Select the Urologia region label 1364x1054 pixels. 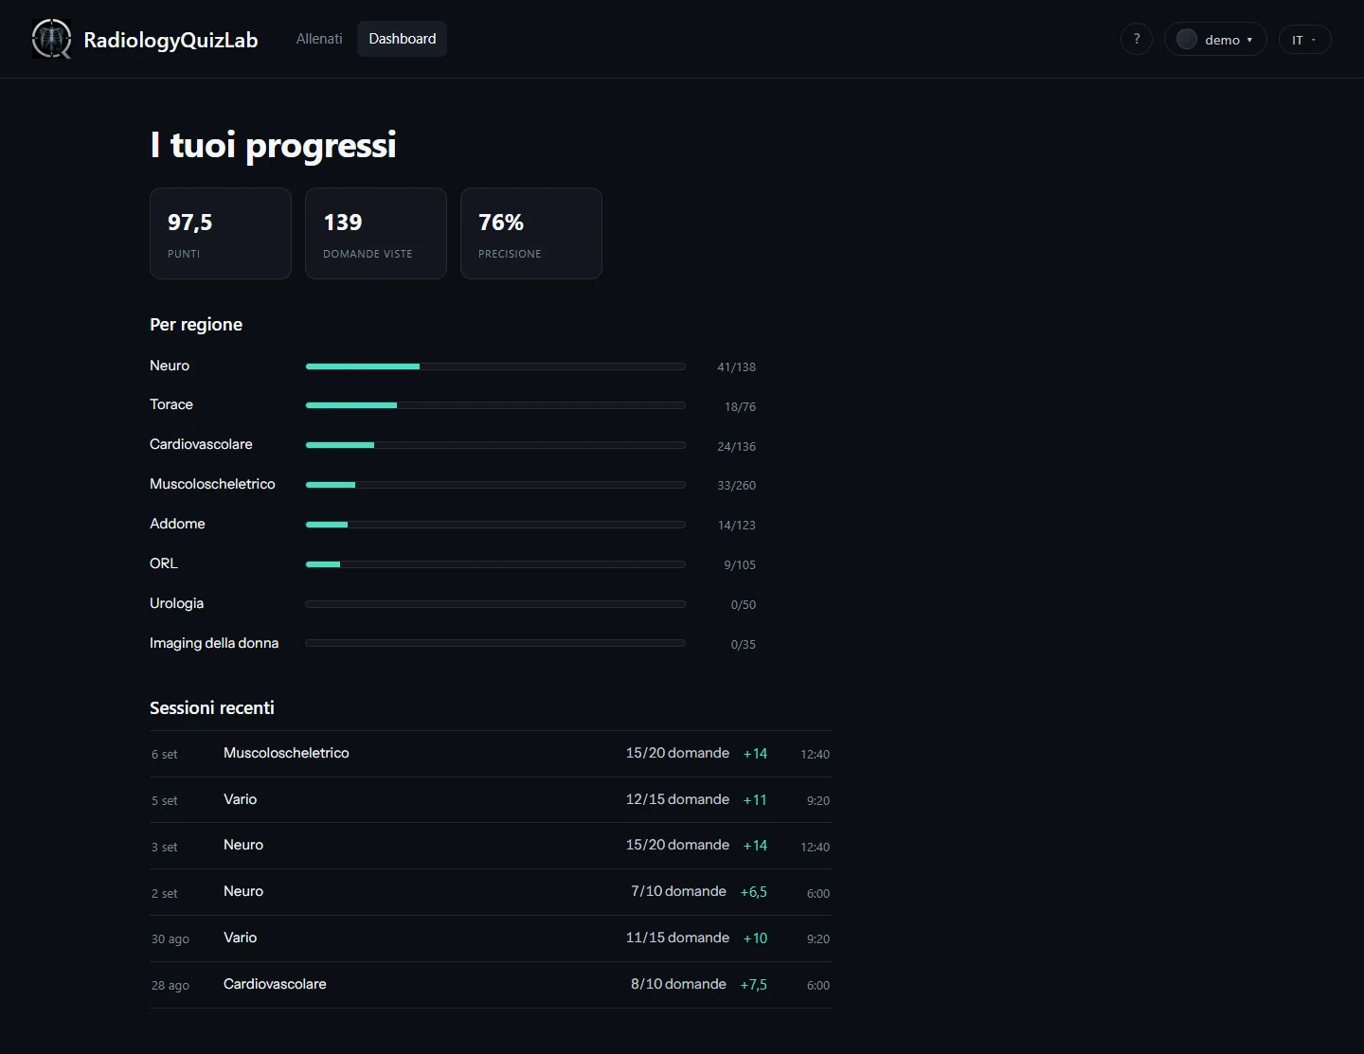(176, 603)
